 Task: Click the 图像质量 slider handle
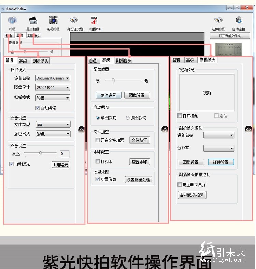coord(113,80)
